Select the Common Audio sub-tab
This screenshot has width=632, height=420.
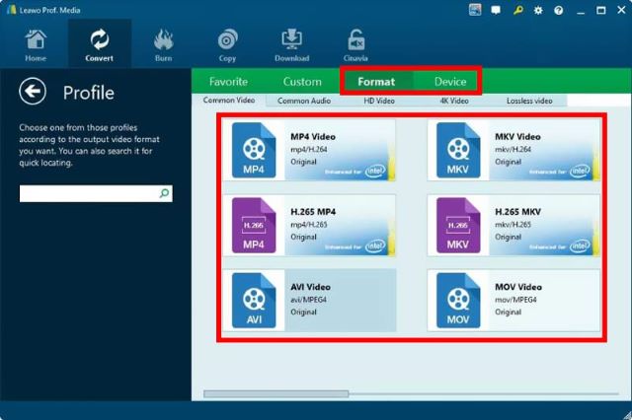(304, 101)
